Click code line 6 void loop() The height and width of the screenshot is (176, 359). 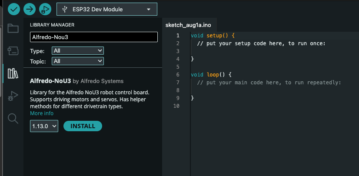[x=211, y=75]
